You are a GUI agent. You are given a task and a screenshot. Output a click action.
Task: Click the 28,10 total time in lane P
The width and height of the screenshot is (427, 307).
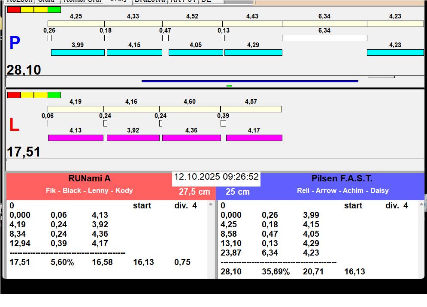point(24,69)
